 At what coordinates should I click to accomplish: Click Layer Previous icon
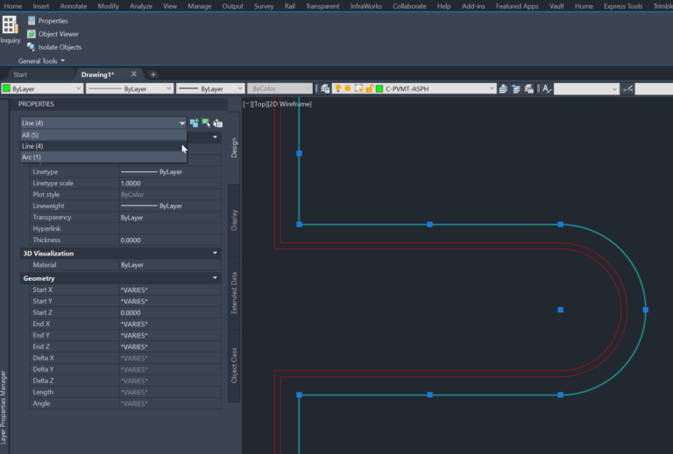coord(516,88)
